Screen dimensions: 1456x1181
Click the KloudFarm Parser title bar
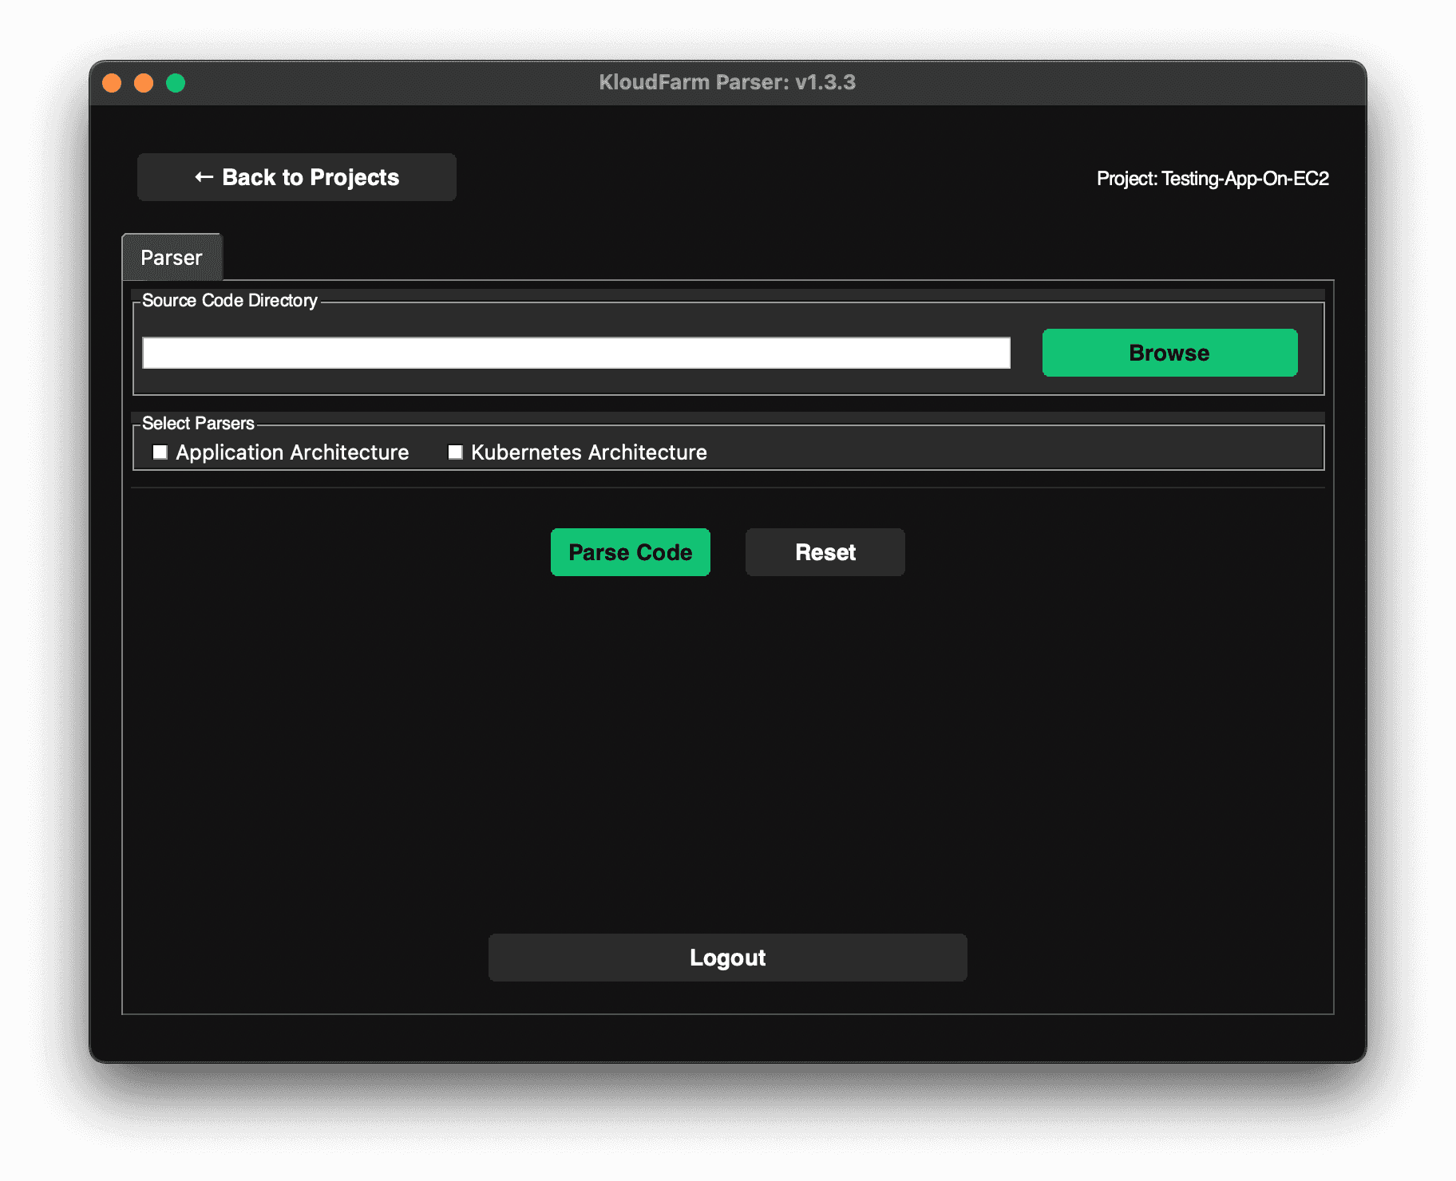click(726, 81)
